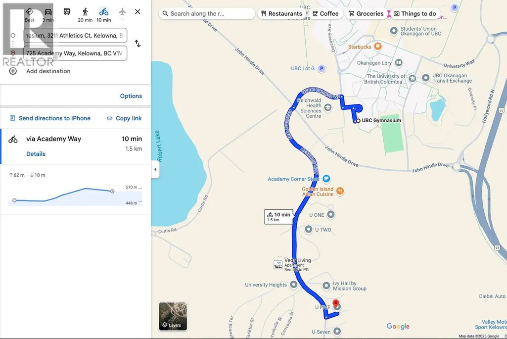The height and width of the screenshot is (339, 507).
Task: Click the U-Seven building marker
Action: point(337,331)
